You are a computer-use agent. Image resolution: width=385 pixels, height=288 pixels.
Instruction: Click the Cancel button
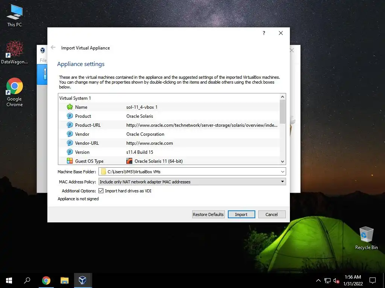[x=271, y=214]
